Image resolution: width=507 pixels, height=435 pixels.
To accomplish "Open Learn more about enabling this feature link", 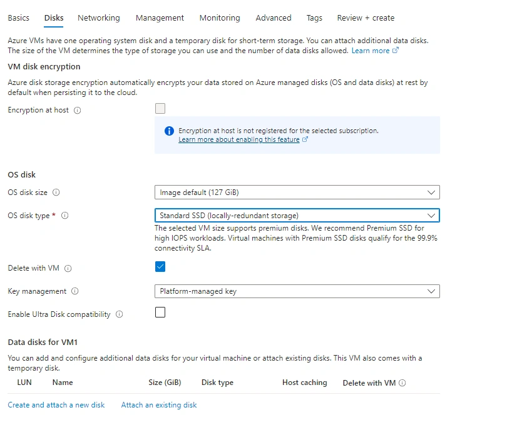I will (x=239, y=139).
